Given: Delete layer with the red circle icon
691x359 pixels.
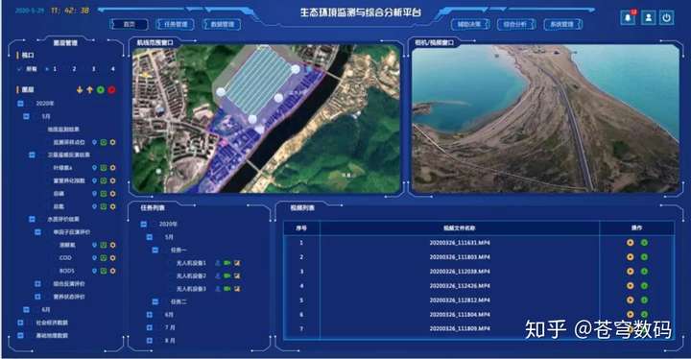Looking at the screenshot, I should pos(112,90).
